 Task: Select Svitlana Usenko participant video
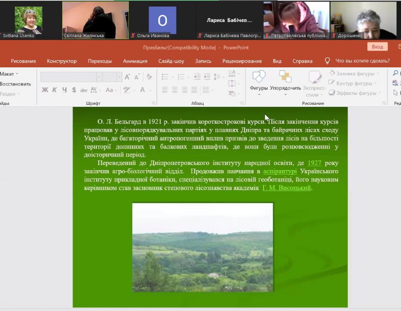pyautogui.click(x=29, y=21)
